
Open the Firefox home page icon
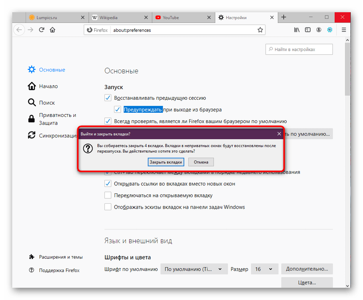tap(53, 30)
